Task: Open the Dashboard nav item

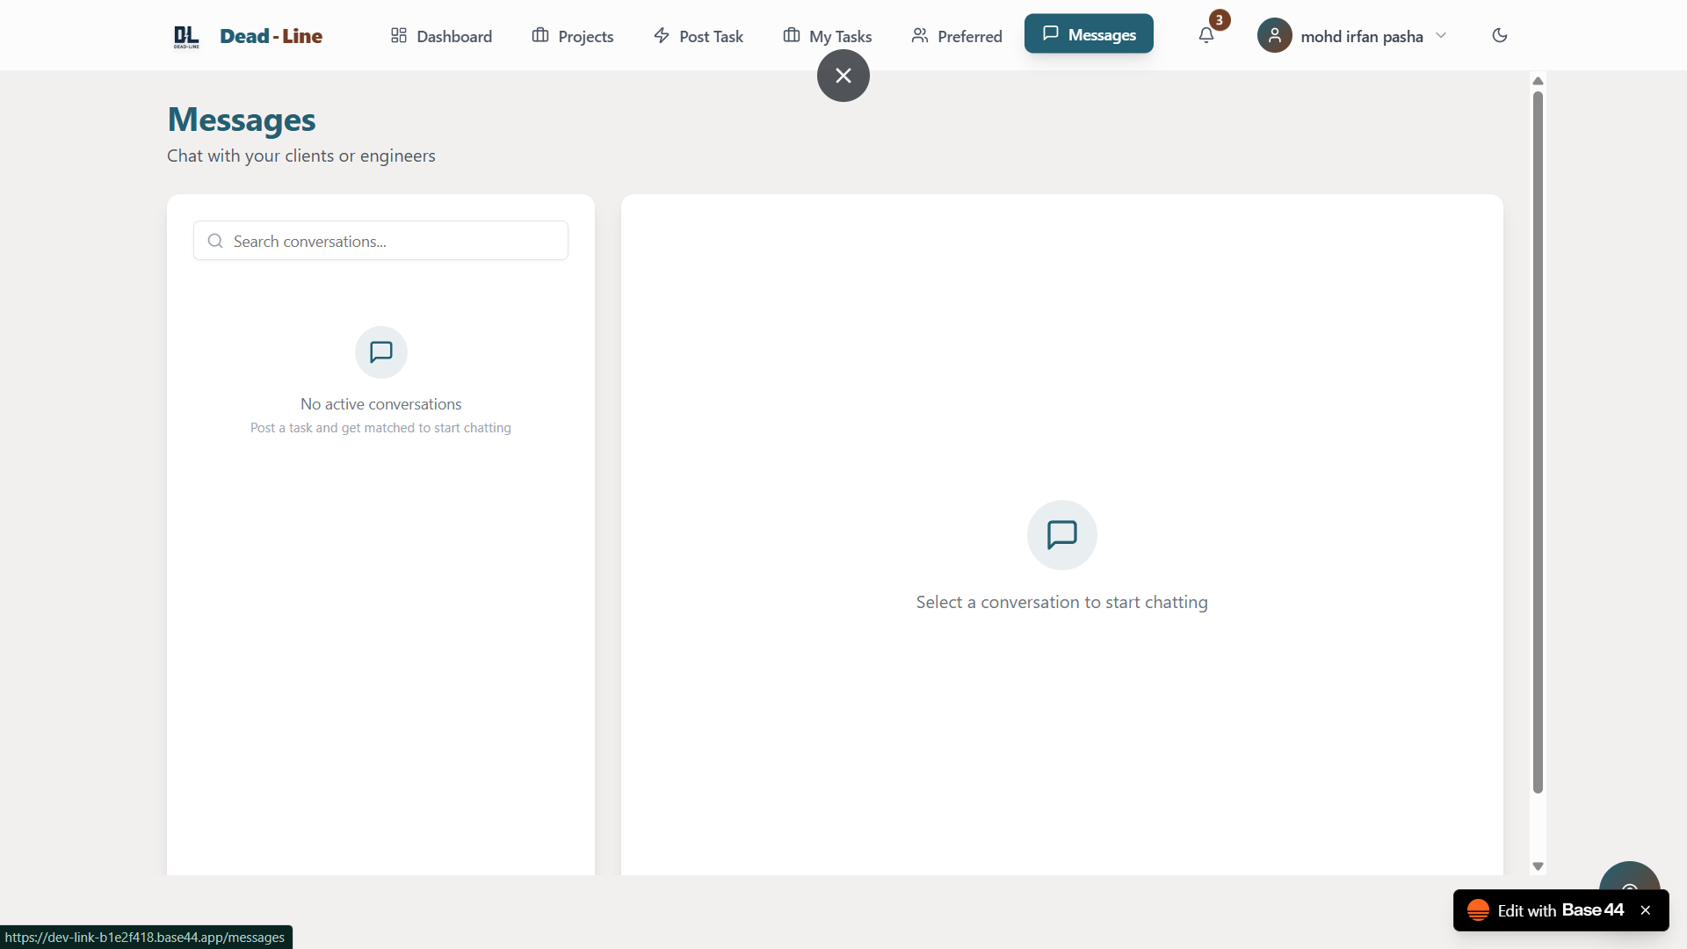Action: pos(442,36)
